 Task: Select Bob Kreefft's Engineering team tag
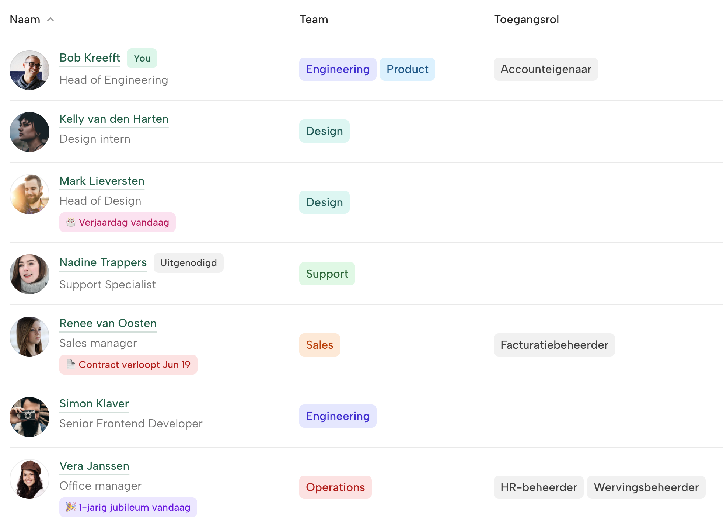pos(338,69)
